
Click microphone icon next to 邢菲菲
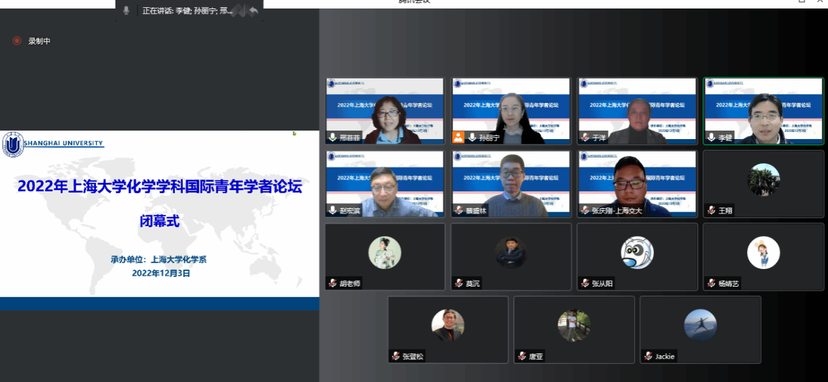click(334, 138)
